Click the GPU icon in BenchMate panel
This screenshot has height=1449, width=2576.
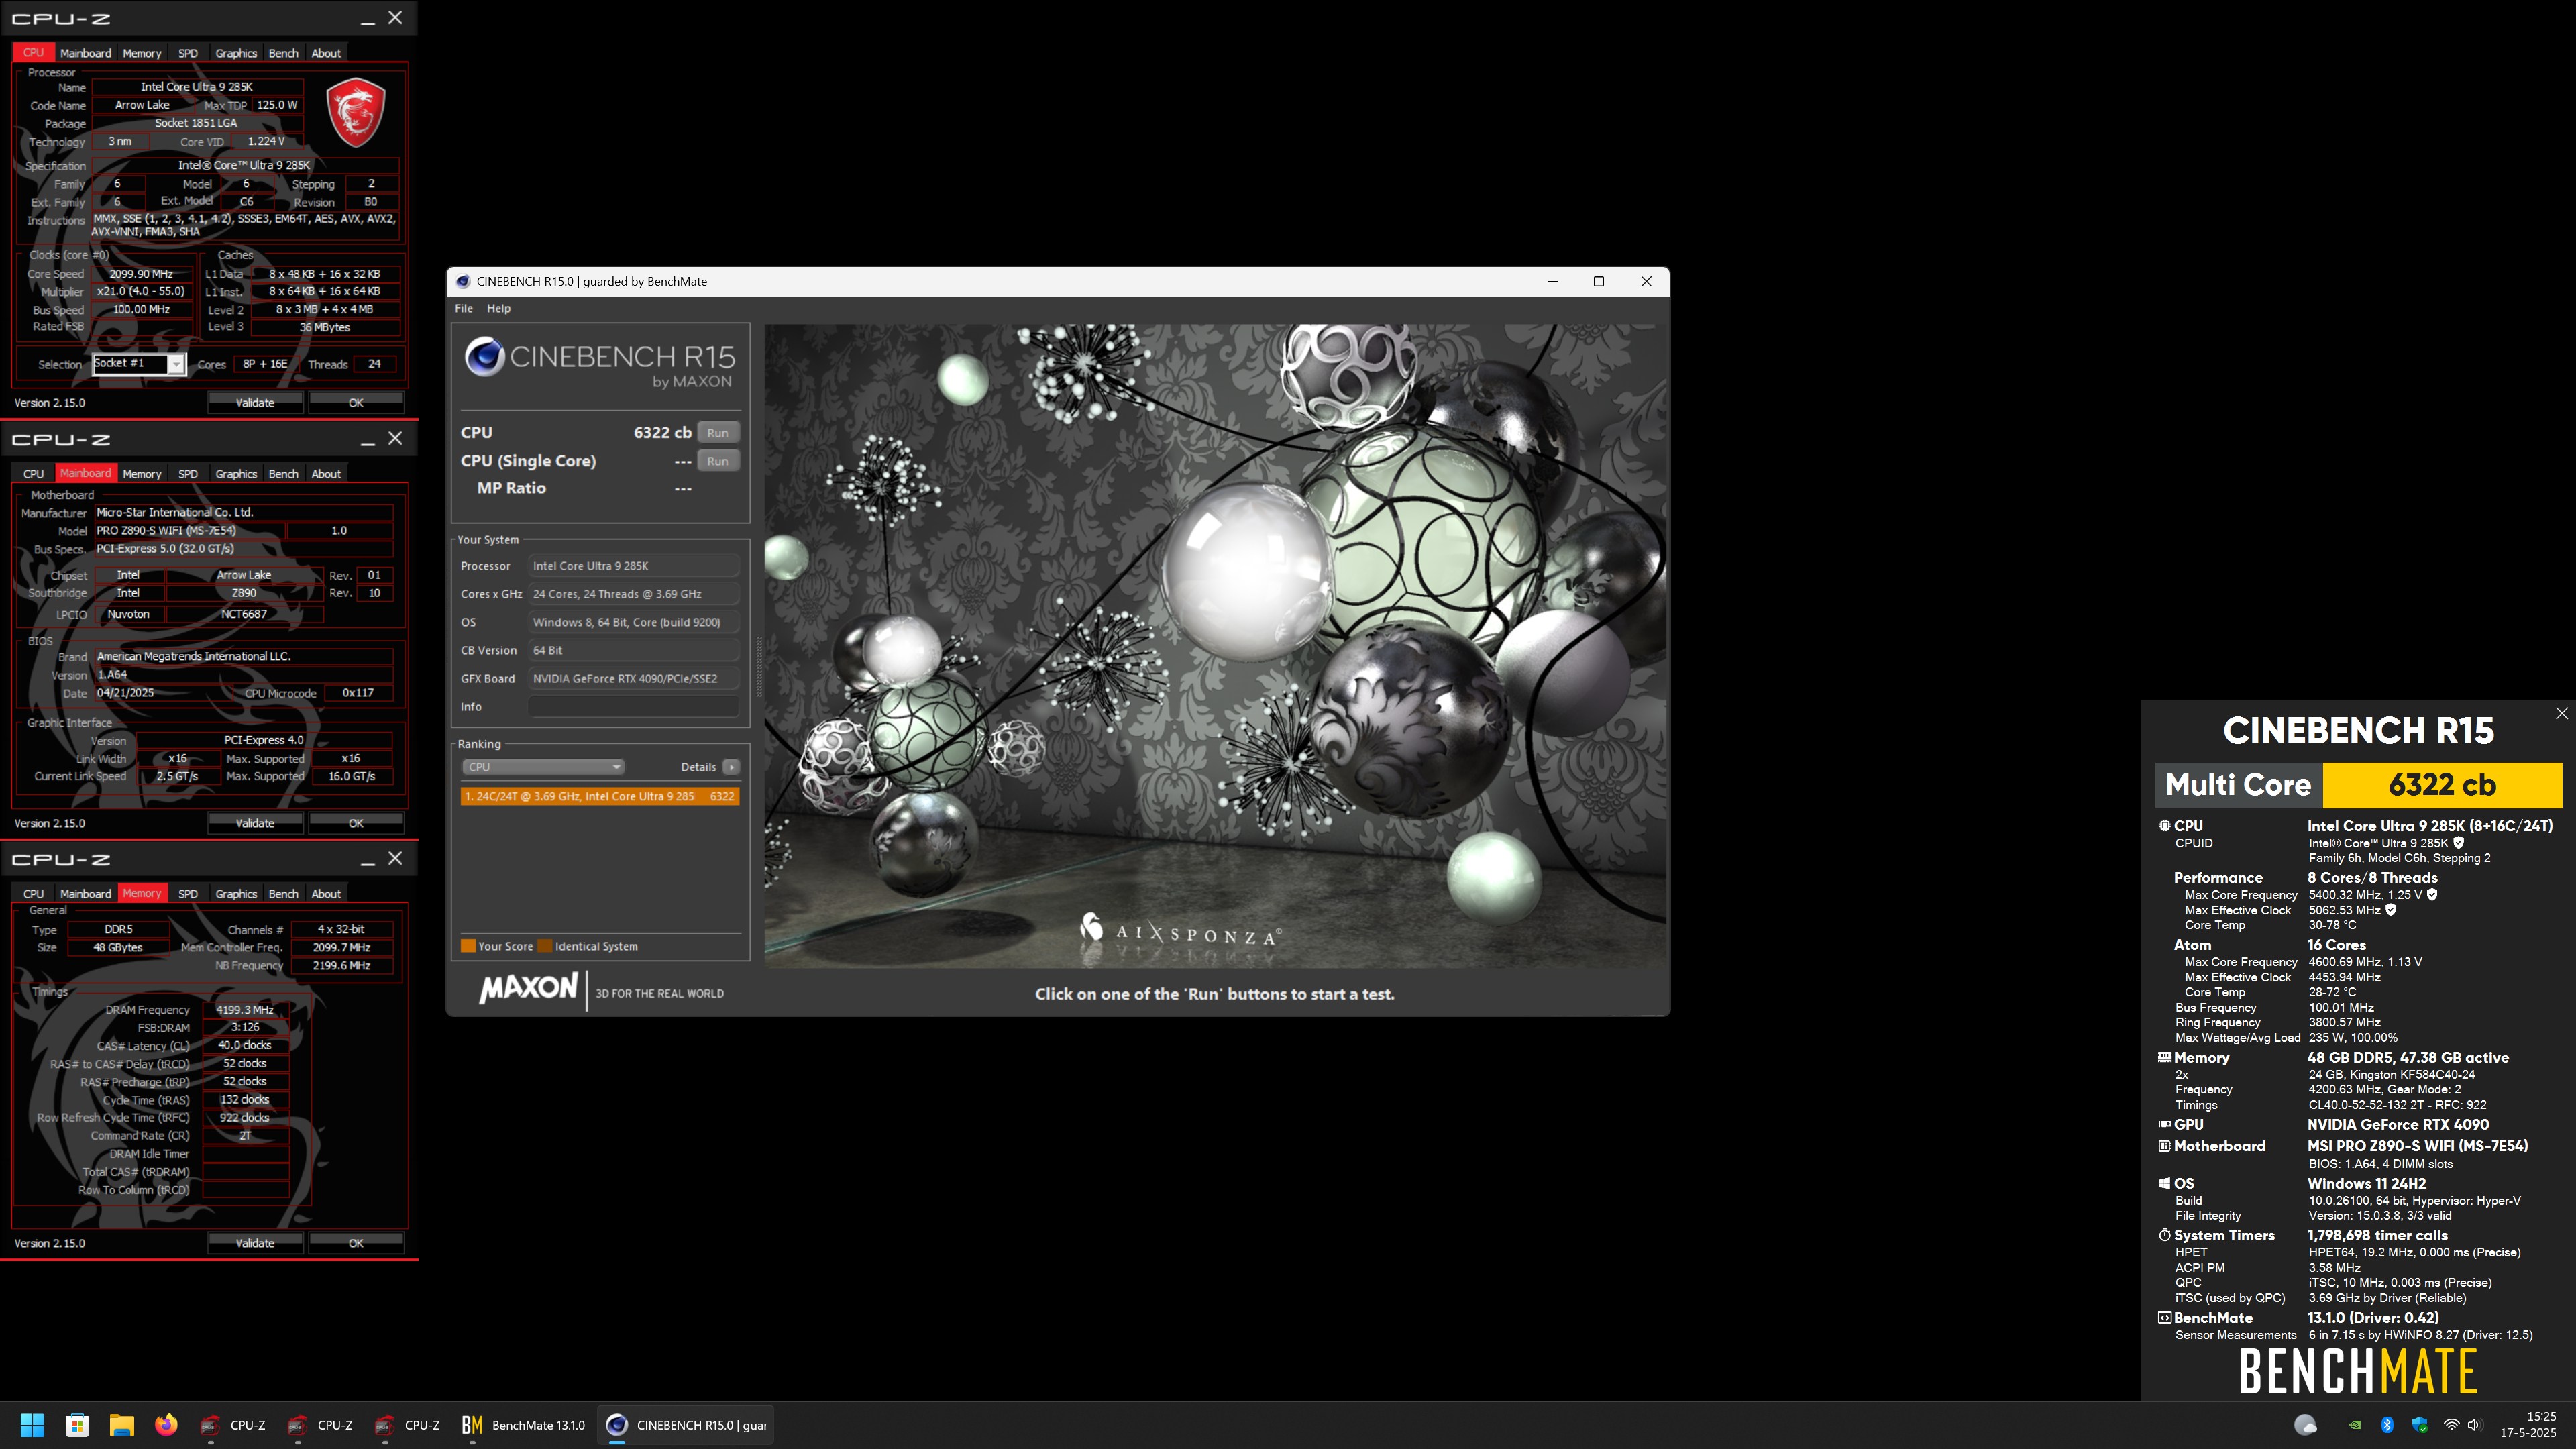[x=2164, y=1124]
